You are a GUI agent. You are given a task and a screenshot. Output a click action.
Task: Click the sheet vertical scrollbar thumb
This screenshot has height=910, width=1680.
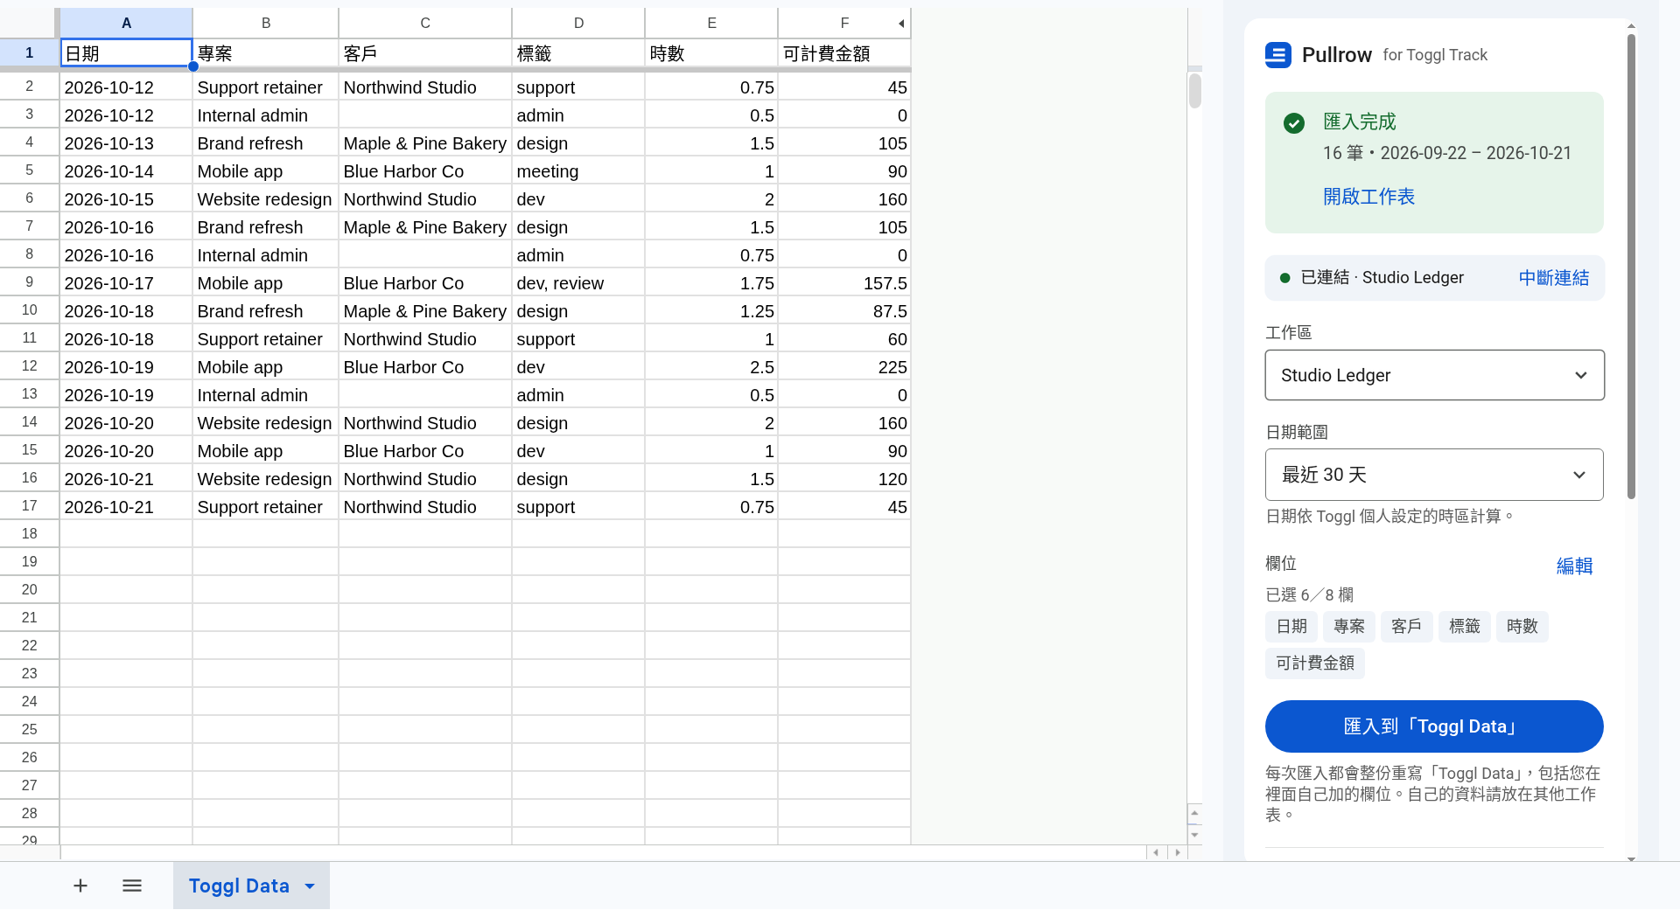click(1195, 91)
